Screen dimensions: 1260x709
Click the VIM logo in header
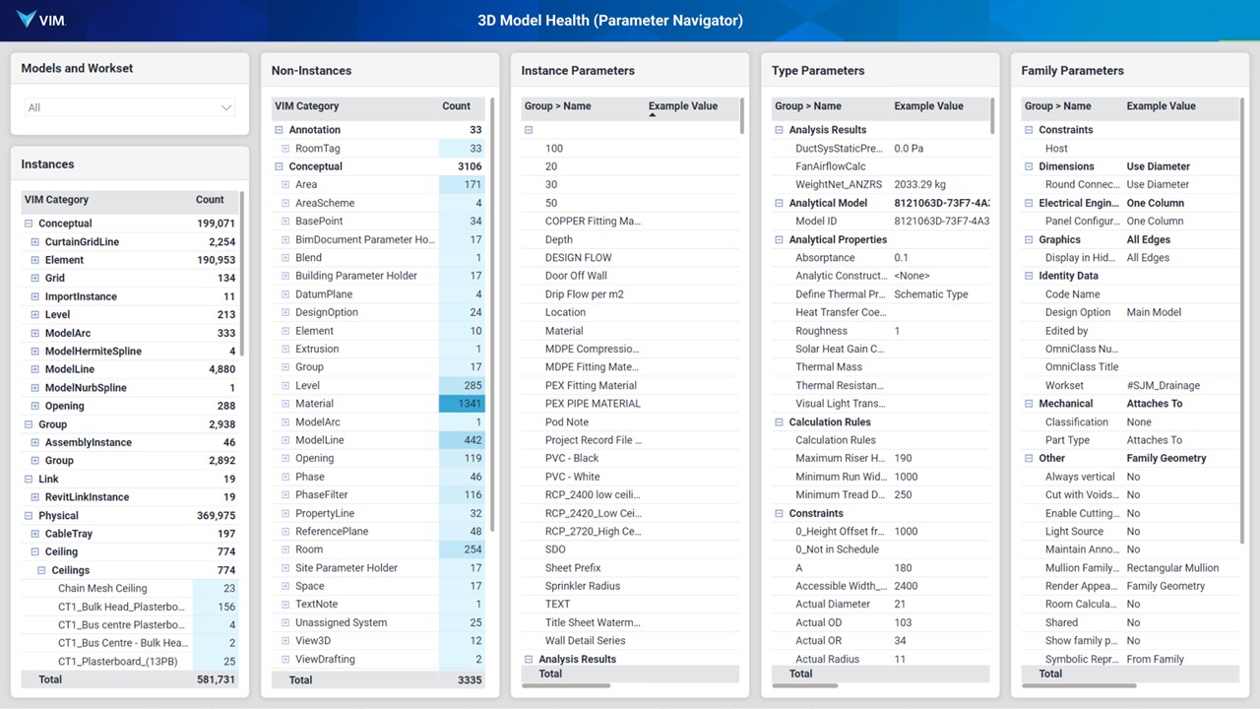(x=41, y=20)
